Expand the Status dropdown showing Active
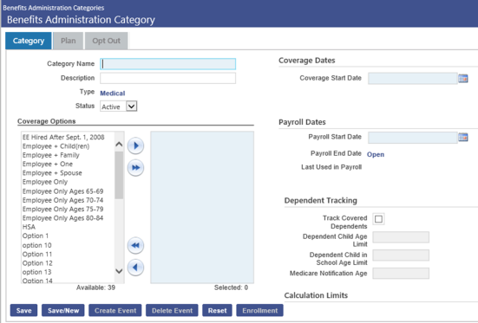The height and width of the screenshot is (323, 478). 119,107
